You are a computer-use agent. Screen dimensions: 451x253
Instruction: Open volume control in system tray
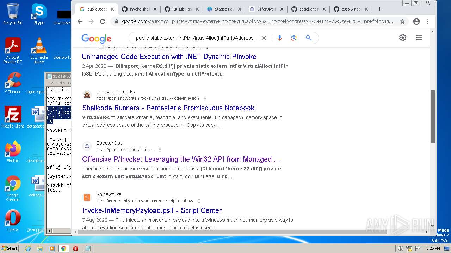pyautogui.click(x=401, y=248)
